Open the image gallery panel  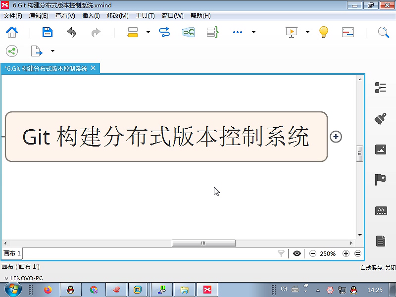point(381,149)
